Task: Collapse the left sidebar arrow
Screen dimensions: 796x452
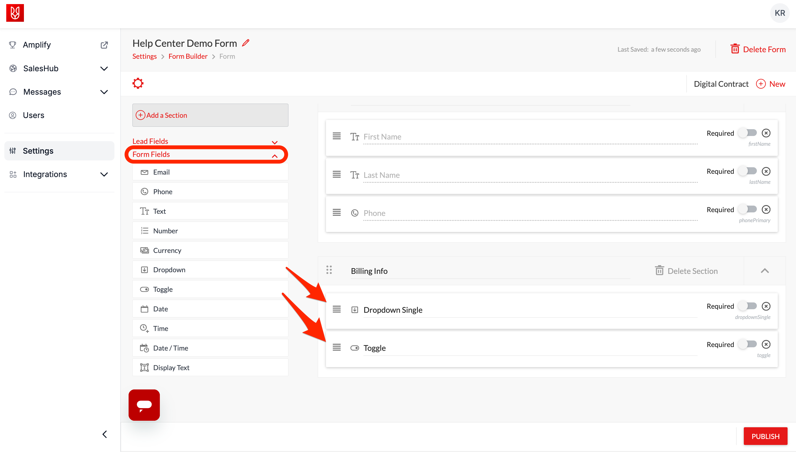Action: [x=105, y=434]
